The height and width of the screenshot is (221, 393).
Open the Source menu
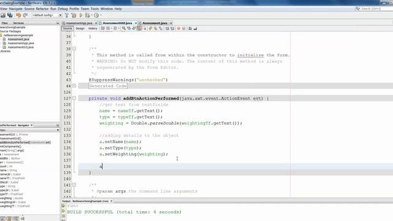click(29, 9)
